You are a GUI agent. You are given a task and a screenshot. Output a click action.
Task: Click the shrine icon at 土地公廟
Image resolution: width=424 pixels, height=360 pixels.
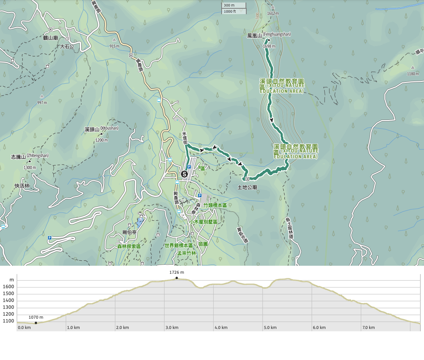coord(247,179)
